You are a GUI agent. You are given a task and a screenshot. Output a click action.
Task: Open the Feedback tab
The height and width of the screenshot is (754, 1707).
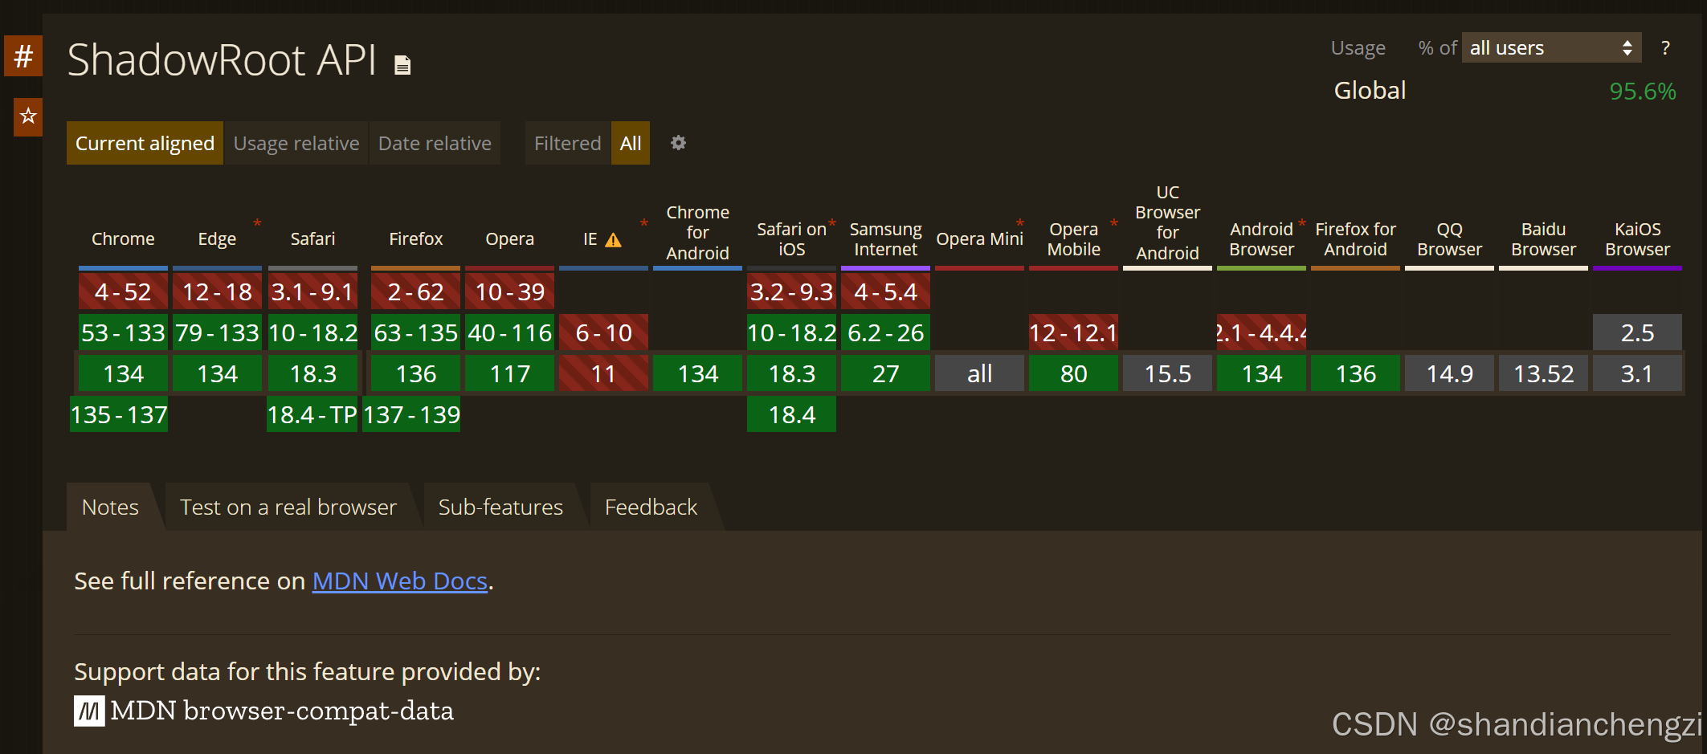[x=651, y=507]
